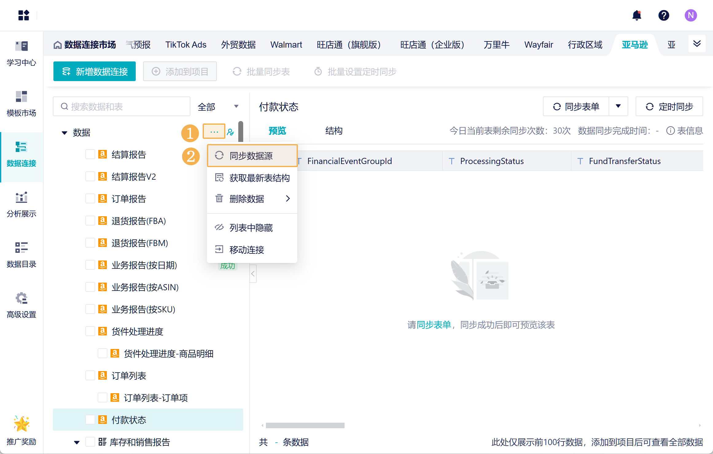Viewport: 713px width, 454px height.
Task: Check the 退货报告(FBM) checkbox
Action: (x=90, y=243)
